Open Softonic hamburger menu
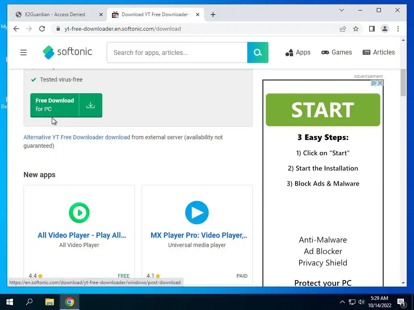 coord(23,52)
